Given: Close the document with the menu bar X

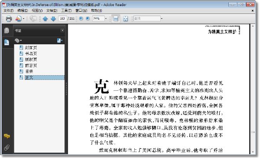Looking at the screenshot, I should (x=253, y=11).
